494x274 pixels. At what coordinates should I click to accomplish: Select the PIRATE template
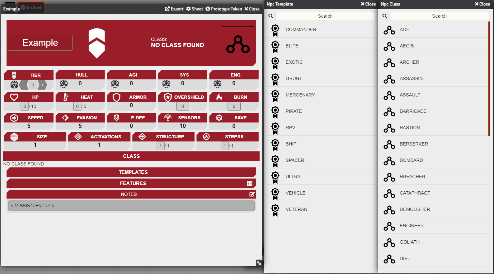click(320, 111)
